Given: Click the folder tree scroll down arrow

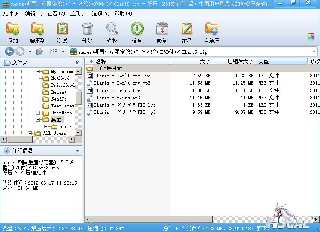Looking at the screenshot, I should pyautogui.click(x=78, y=133).
